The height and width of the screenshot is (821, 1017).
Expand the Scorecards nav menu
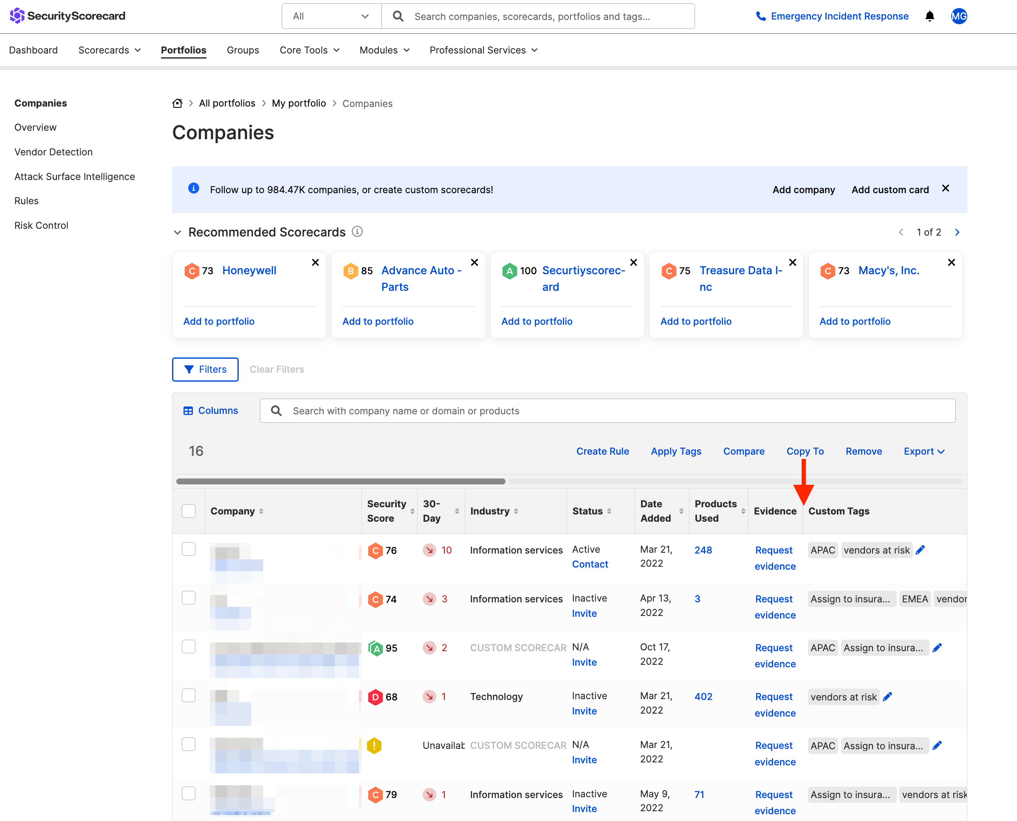pyautogui.click(x=109, y=50)
